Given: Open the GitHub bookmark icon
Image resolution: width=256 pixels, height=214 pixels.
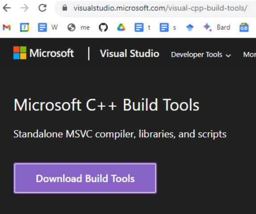Looking at the screenshot, I should [x=103, y=27].
